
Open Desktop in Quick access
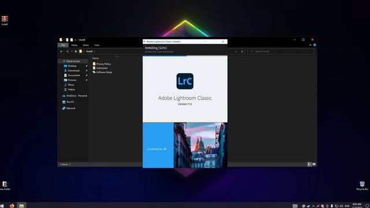72,66
